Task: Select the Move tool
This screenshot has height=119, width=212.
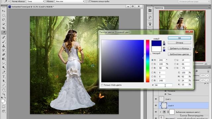Action: tap(4, 11)
